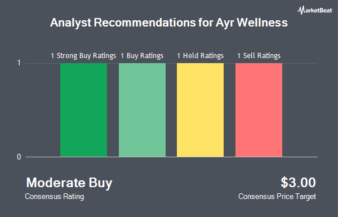Click the MarketBeat pulse-line symbol
The height and width of the screenshot is (217, 338).
point(301,10)
